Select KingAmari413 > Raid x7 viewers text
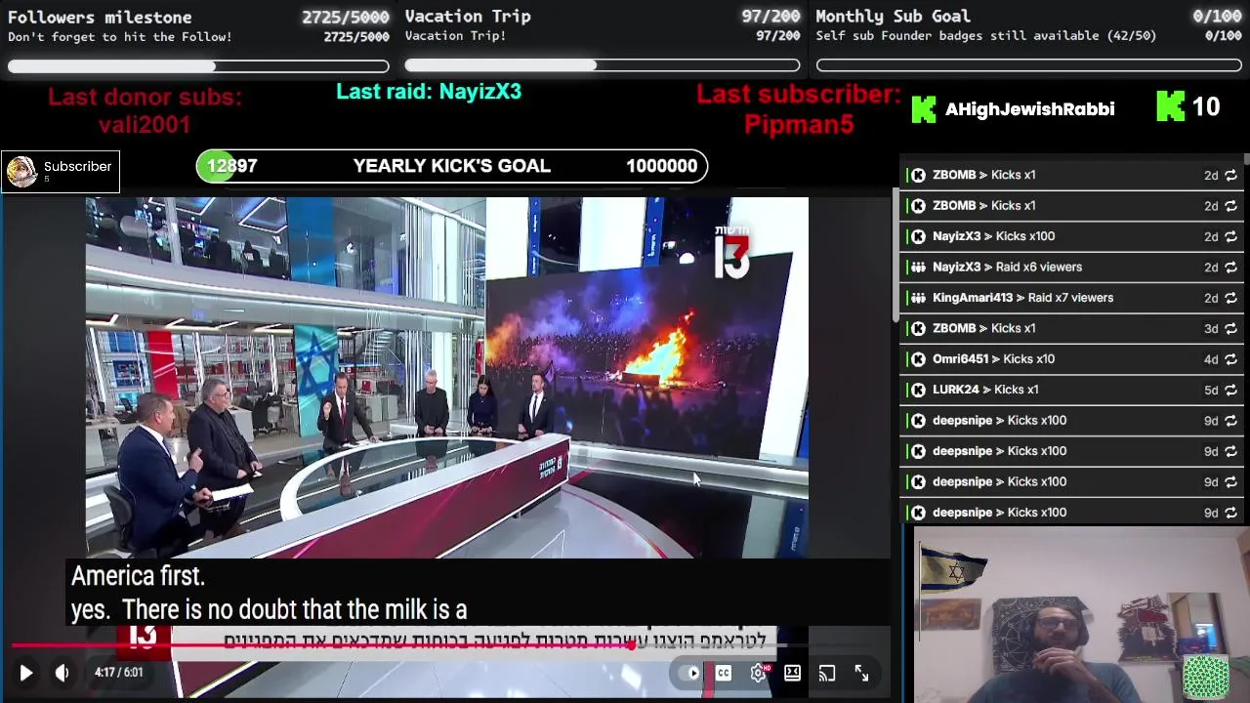 tap(1022, 298)
